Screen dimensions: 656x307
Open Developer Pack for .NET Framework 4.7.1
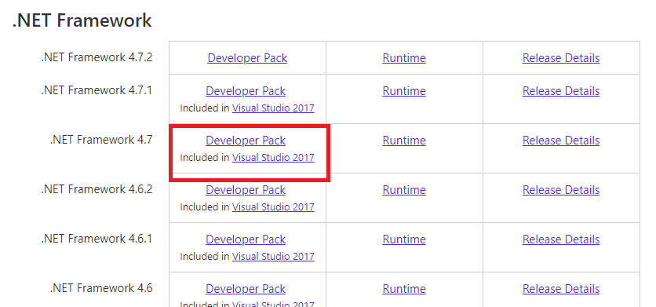pyautogui.click(x=246, y=91)
